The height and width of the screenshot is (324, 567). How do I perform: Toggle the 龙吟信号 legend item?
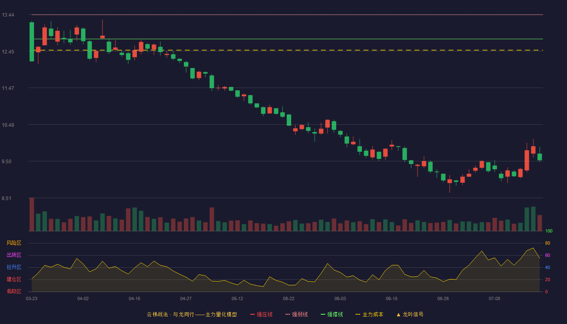(x=409, y=314)
